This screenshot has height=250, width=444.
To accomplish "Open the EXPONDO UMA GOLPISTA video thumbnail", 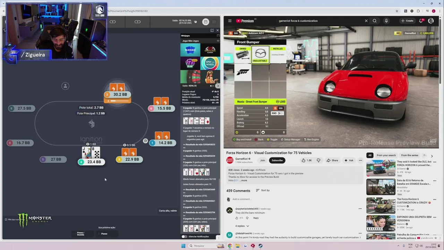I will 381,224.
